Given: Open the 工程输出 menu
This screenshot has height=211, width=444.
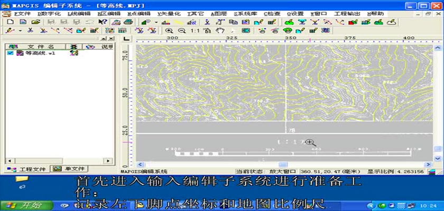Looking at the screenshot, I should pyautogui.click(x=347, y=14).
